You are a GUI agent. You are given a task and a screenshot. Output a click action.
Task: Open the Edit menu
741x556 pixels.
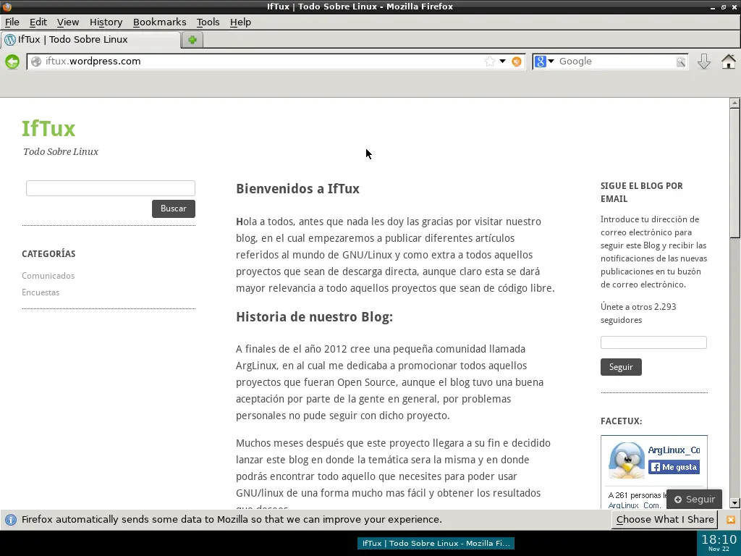pyautogui.click(x=38, y=22)
